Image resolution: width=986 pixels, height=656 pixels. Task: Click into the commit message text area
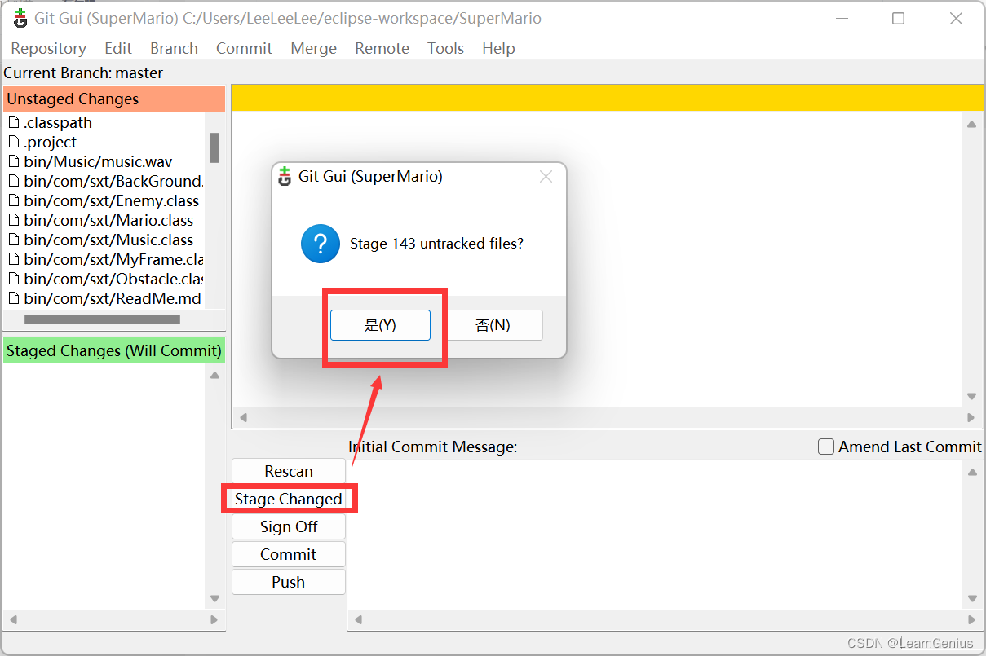tap(655, 534)
